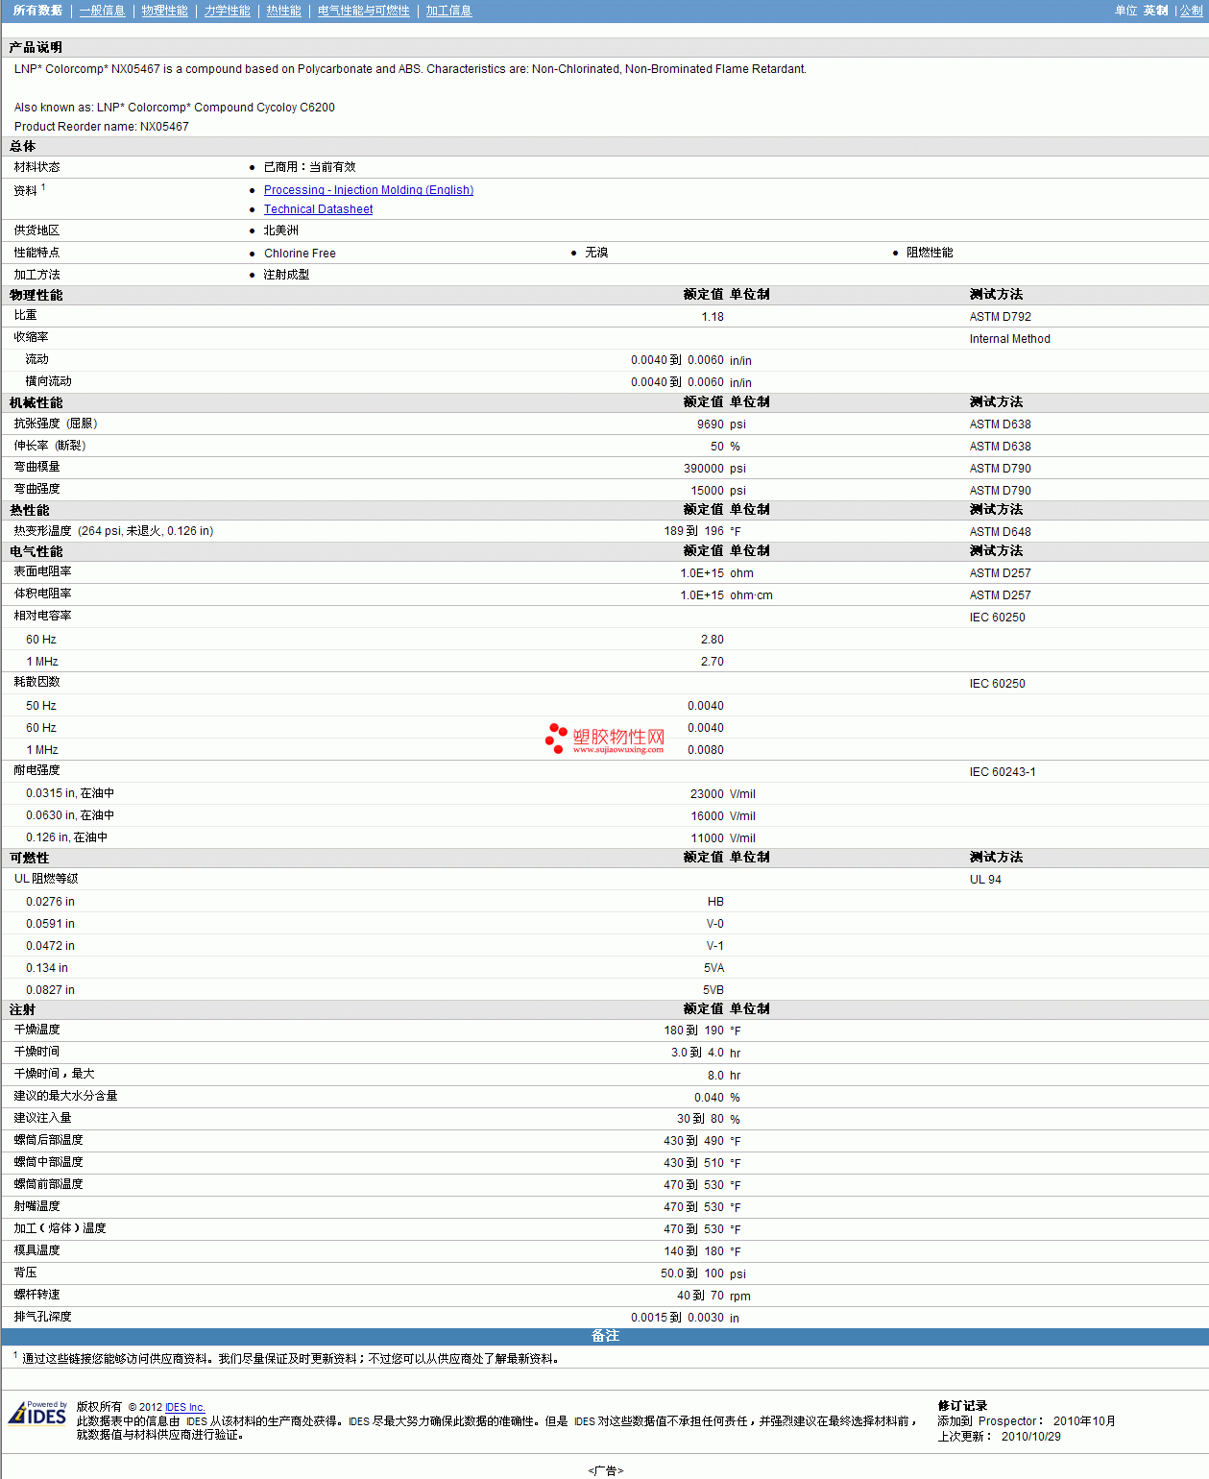Select HB rating at 0.0276 in
The height and width of the screenshot is (1479, 1209).
point(715,902)
